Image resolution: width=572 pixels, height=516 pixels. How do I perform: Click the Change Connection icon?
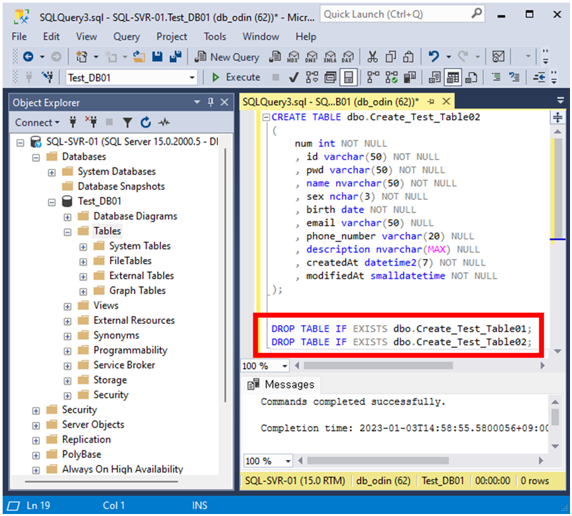tap(48, 77)
